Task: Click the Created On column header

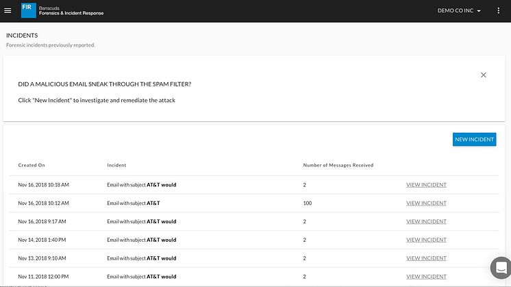Action: click(32, 165)
